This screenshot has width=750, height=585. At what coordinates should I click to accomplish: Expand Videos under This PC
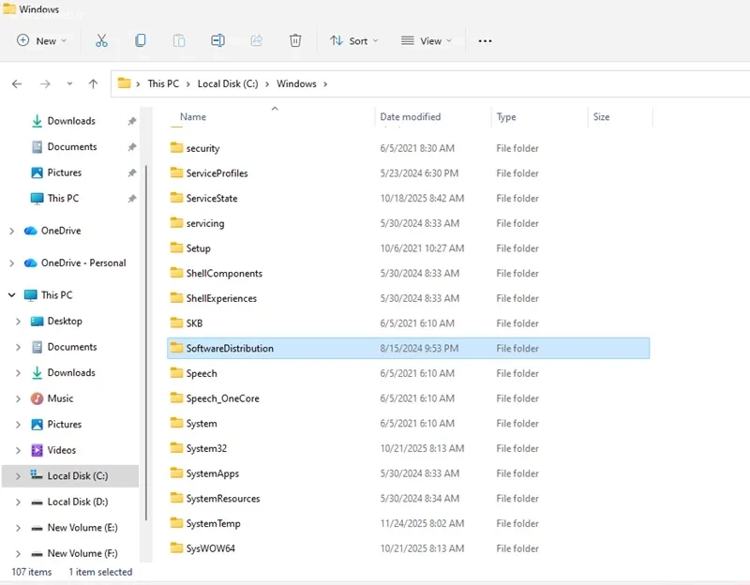[18, 451]
